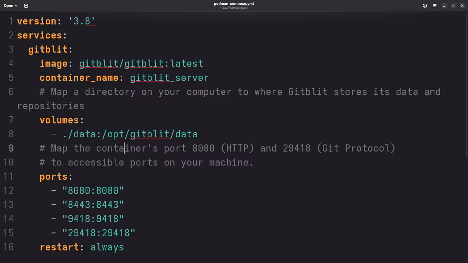The width and height of the screenshot is (468, 263).
Task: Open the hamburger main menu
Action: click(x=435, y=5)
